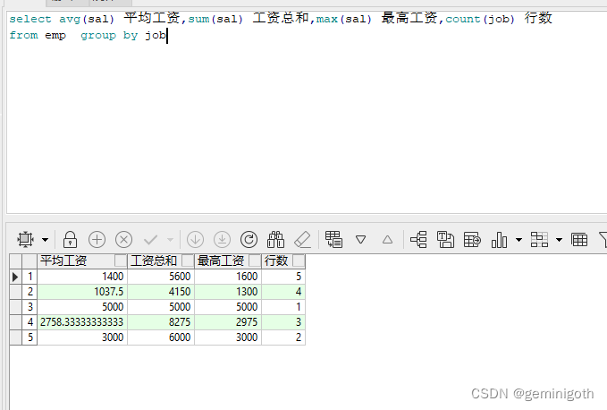This screenshot has width=607, height=410.
Task: Click the query-by-example table icon
Action: 472,240
